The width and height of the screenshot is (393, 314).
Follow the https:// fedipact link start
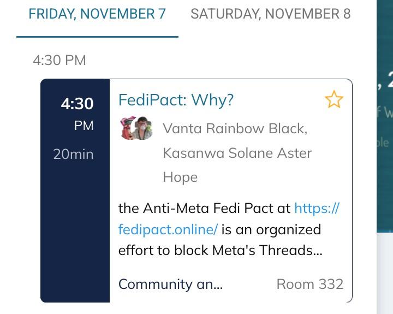[317, 208]
